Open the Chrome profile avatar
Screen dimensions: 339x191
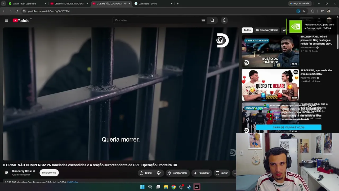coord(329,11)
